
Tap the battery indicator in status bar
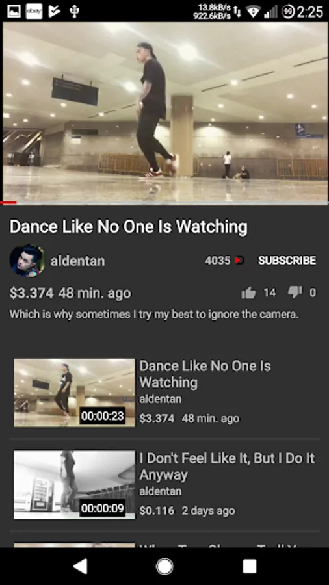(x=287, y=12)
